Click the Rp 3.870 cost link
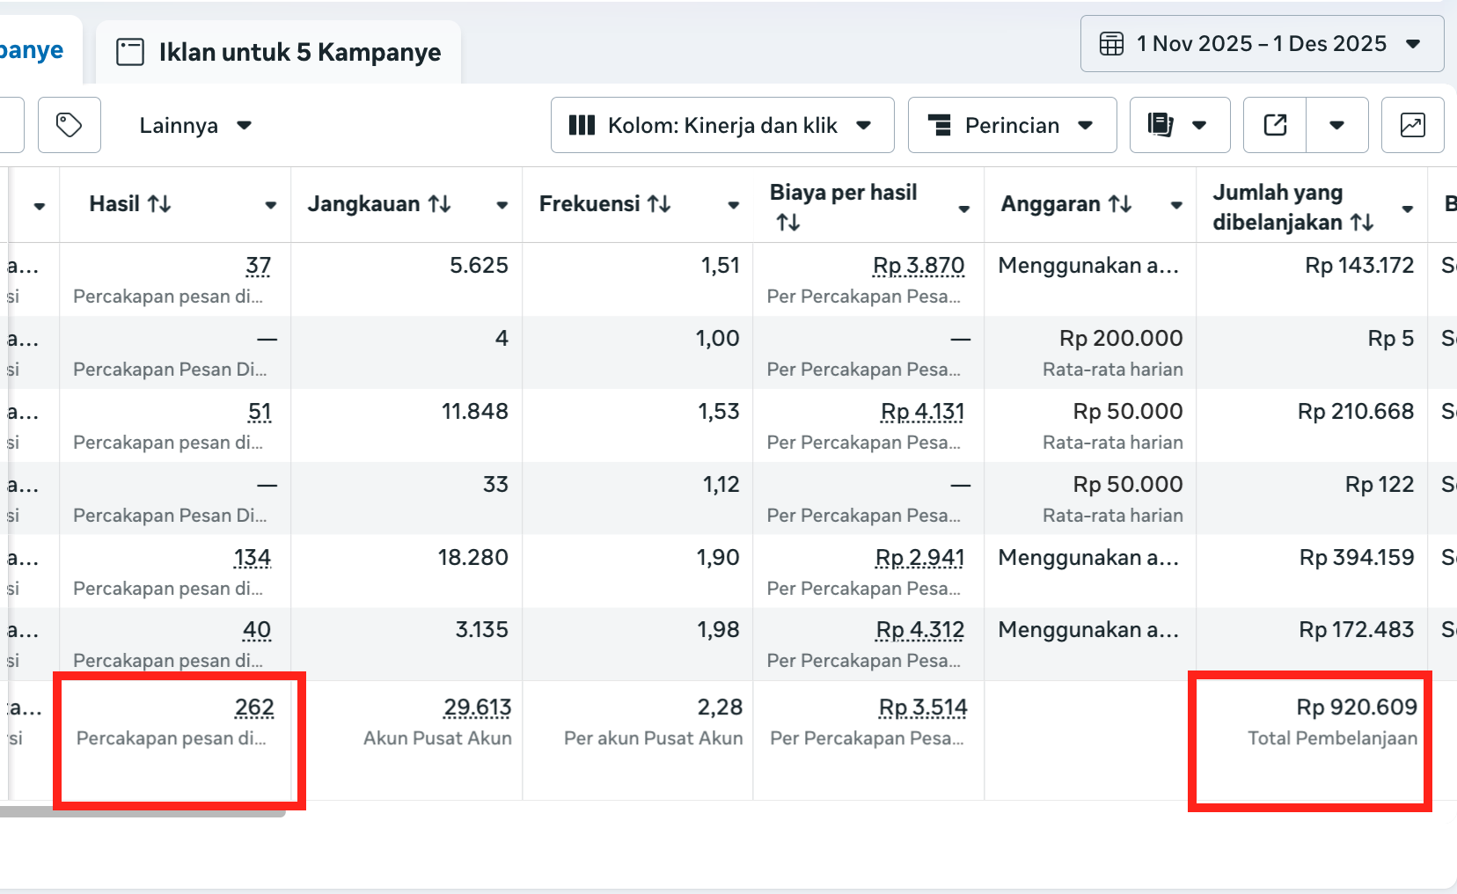1457x894 pixels. point(919,266)
